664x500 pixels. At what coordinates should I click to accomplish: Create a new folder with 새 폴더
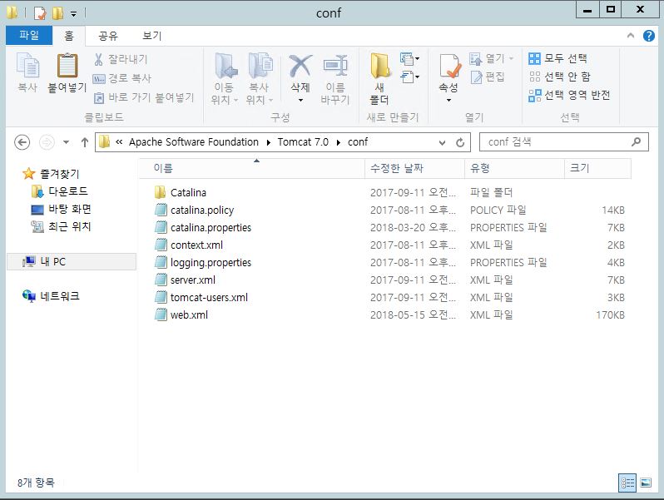(x=380, y=79)
